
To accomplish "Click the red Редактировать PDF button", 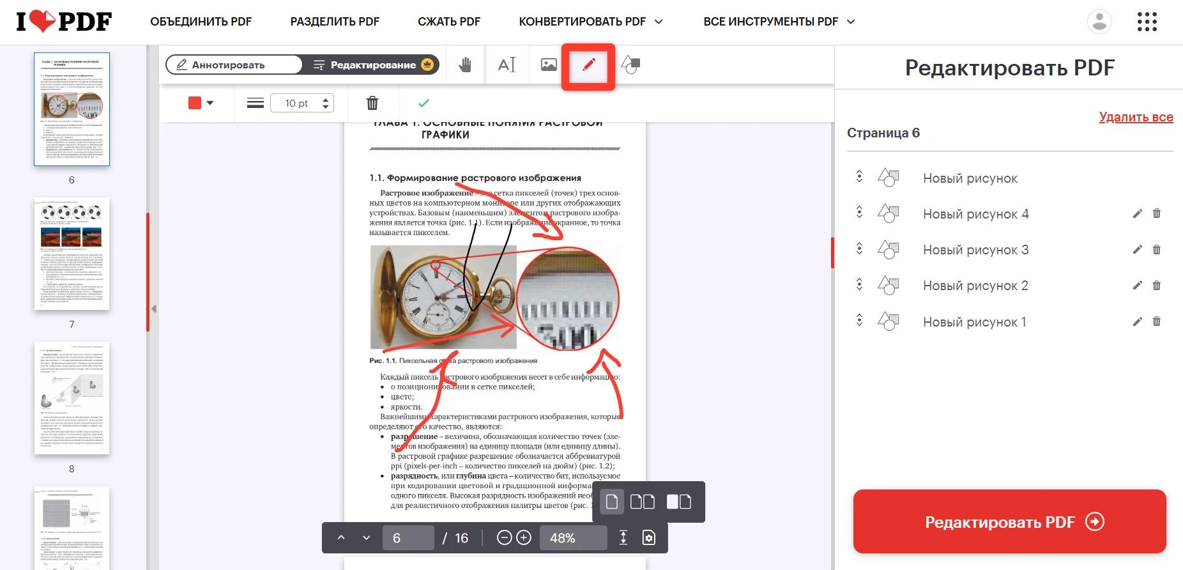I will 1009,521.
